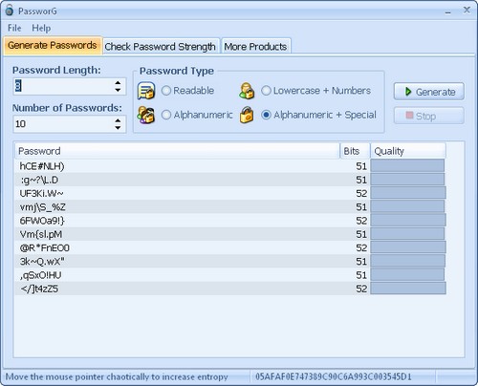Click the PassworG lock icon in title bar
478x386 pixels.
[x=10, y=11]
